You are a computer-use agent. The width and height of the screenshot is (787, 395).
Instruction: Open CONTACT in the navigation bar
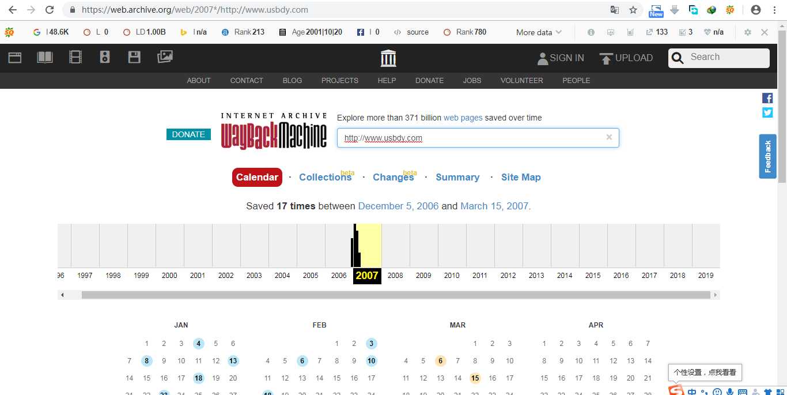point(247,80)
